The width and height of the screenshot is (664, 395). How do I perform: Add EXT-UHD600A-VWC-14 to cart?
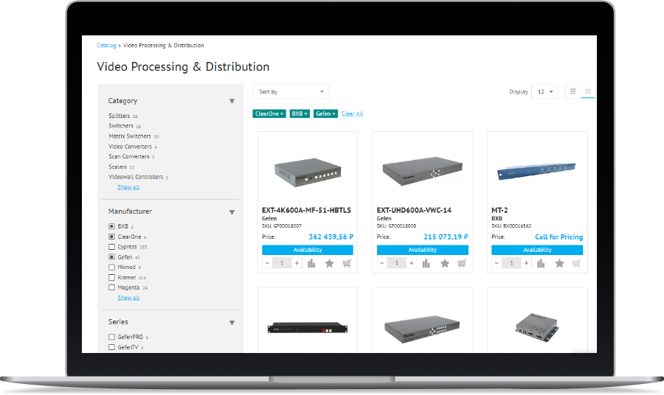click(x=462, y=264)
